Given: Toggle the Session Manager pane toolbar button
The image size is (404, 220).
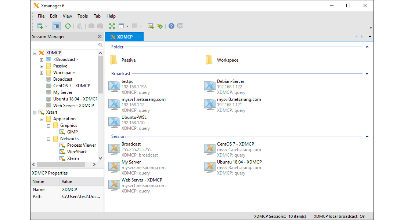Looking at the screenshot, I should 56,26.
